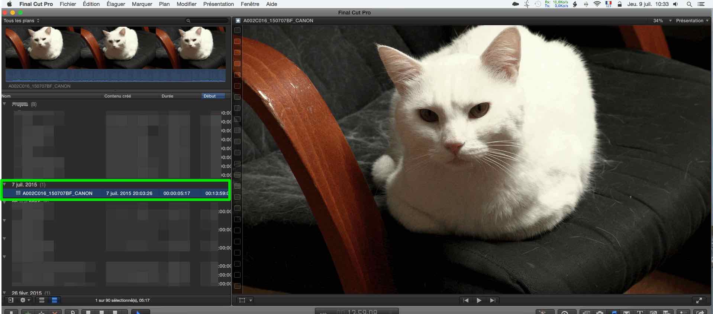Click the cat clip filmstrip thumbnail
This screenshot has height=314, width=713.
(115, 47)
